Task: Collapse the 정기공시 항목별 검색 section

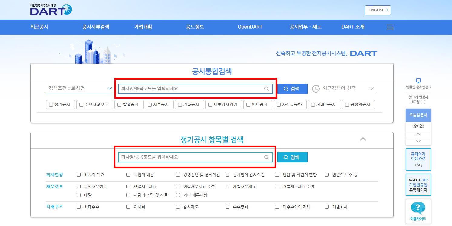Action: 363,139
